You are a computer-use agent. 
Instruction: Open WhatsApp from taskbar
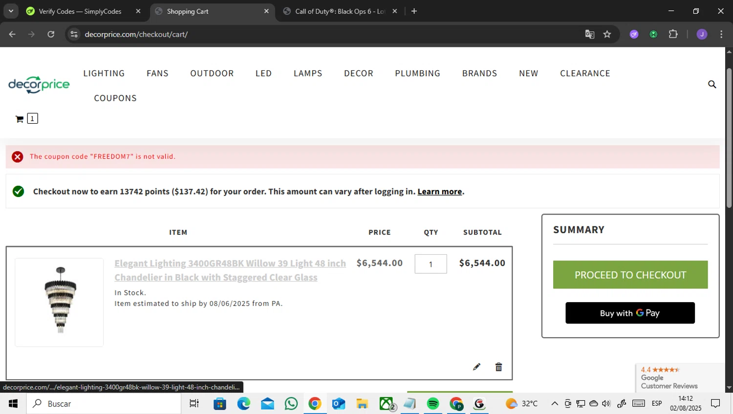click(x=291, y=404)
